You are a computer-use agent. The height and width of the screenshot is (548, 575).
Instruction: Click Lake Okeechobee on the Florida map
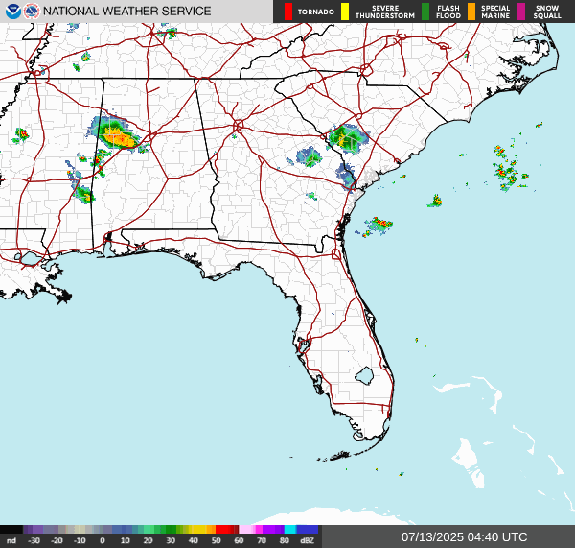[364, 376]
